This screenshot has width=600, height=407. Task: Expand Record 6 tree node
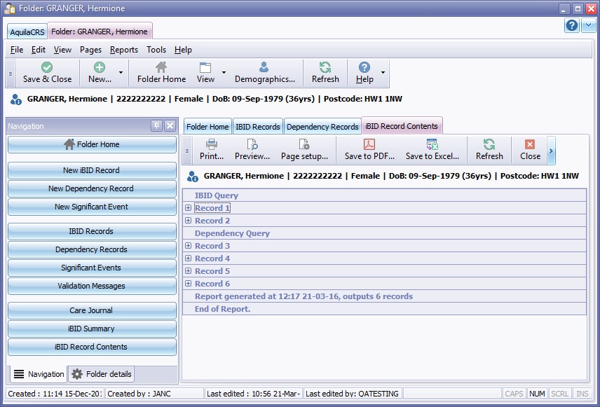point(188,284)
